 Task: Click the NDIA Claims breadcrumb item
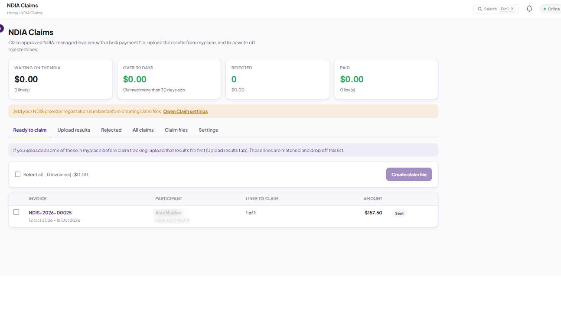32,13
